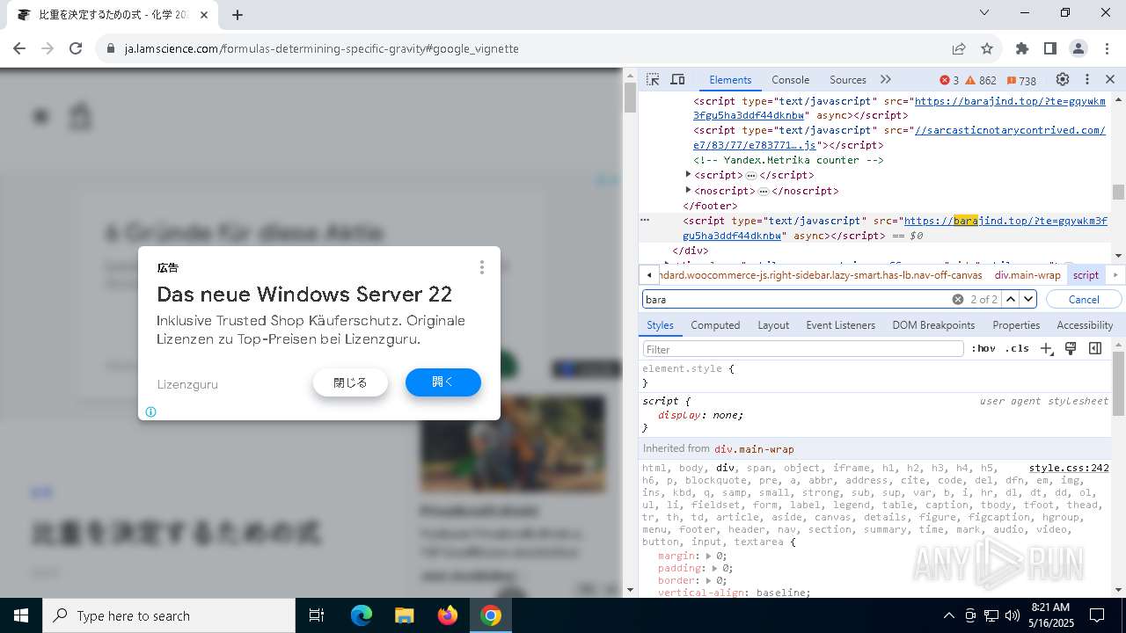The image size is (1126, 633).
Task: Expand the border shorthand property
Action: (709, 581)
